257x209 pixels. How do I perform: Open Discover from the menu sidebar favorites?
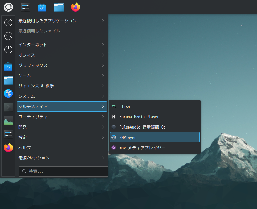click(8, 67)
